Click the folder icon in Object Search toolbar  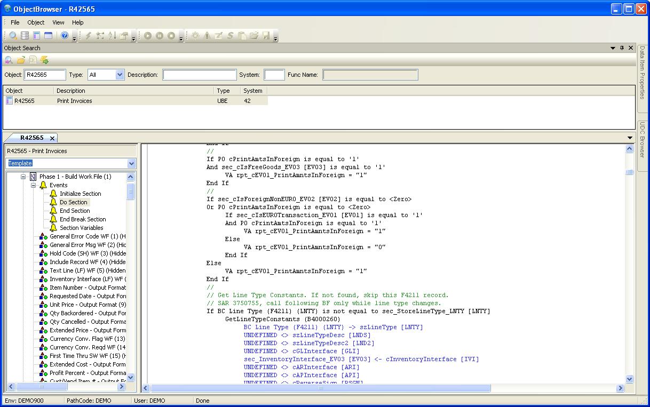[21, 60]
